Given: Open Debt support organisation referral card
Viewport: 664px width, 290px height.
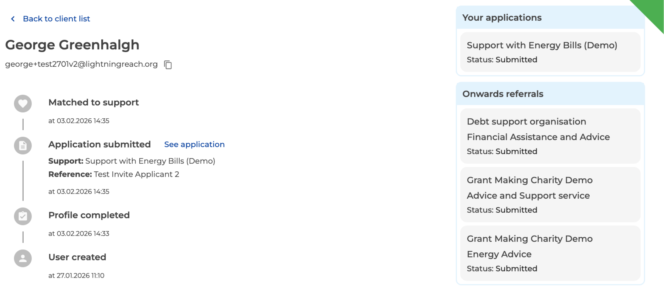Looking at the screenshot, I should [550, 136].
